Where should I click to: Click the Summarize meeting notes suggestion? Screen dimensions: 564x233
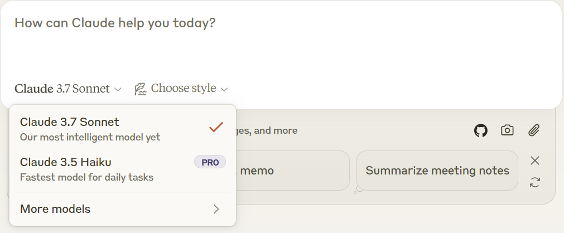point(437,171)
